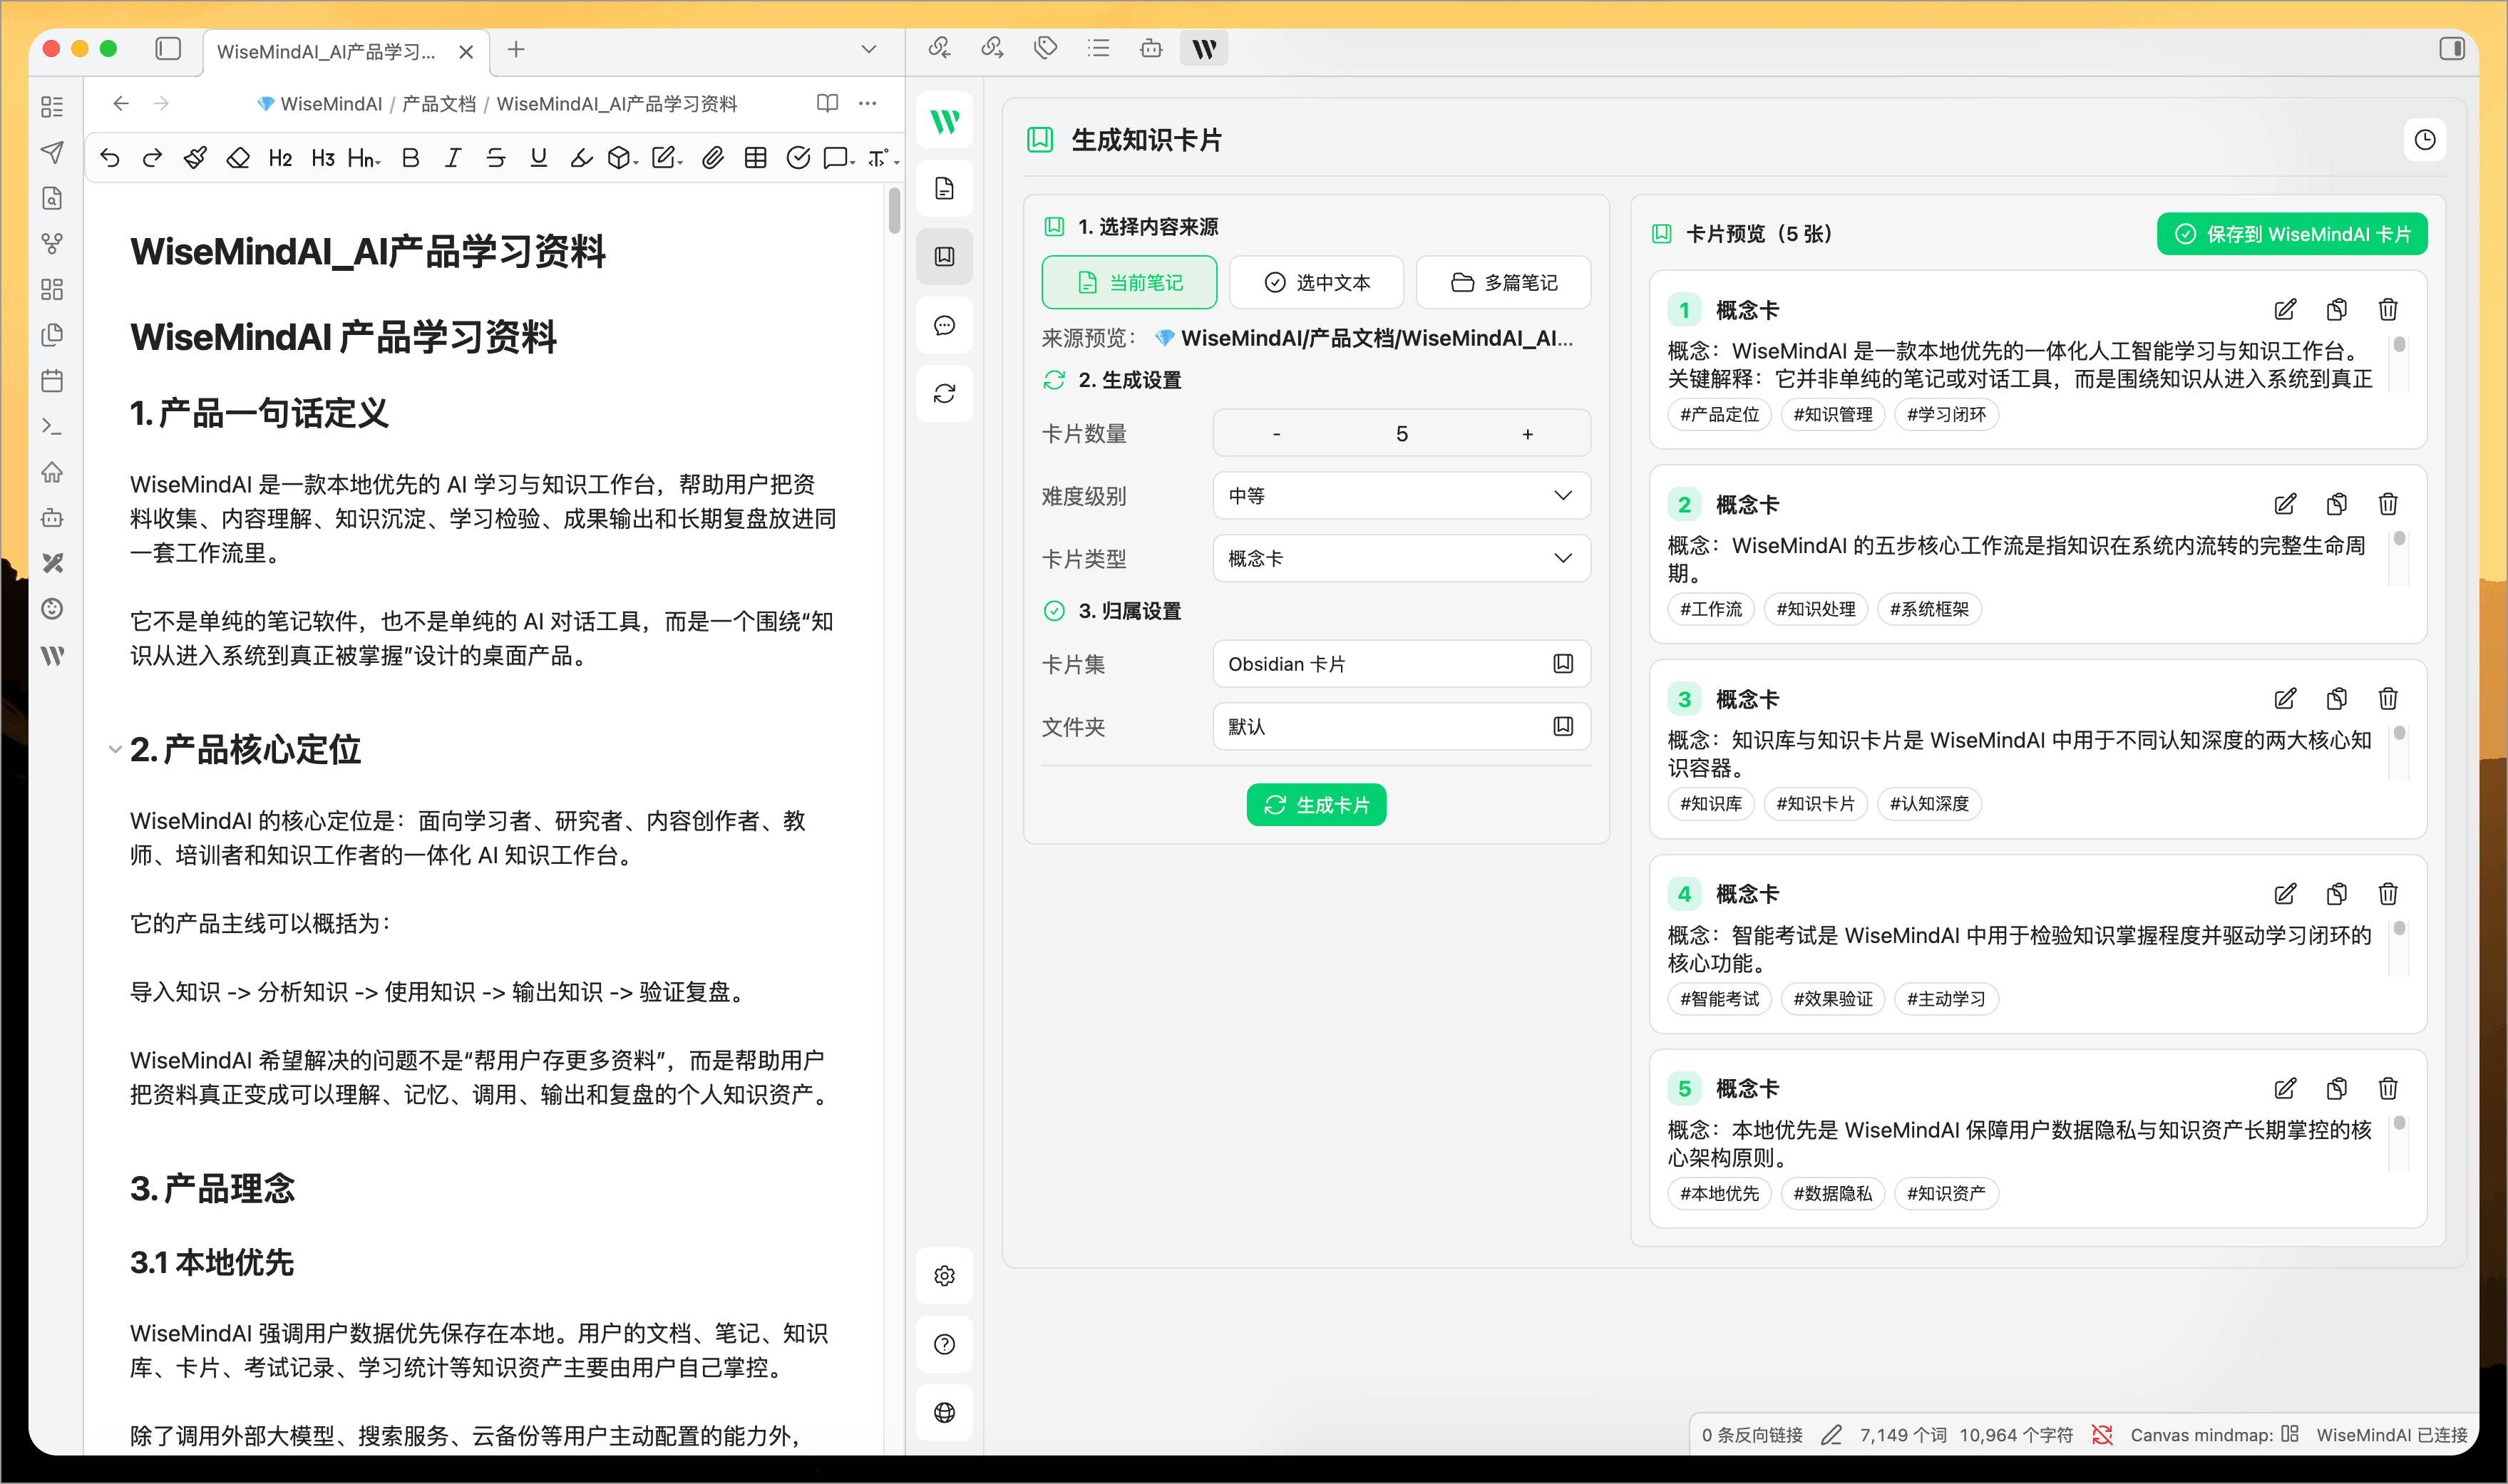Image resolution: width=2508 pixels, height=1484 pixels.
Task: Open the pencil-edit icon dropdown in toolbar
Action: (x=667, y=158)
